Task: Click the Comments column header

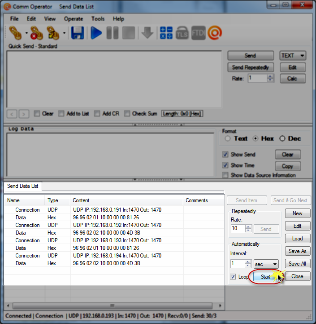Action: pos(203,200)
